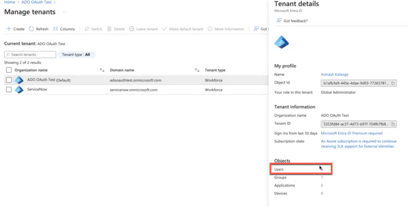Click the Refresh icon in toolbar
408x207 pixels.
(31, 29)
